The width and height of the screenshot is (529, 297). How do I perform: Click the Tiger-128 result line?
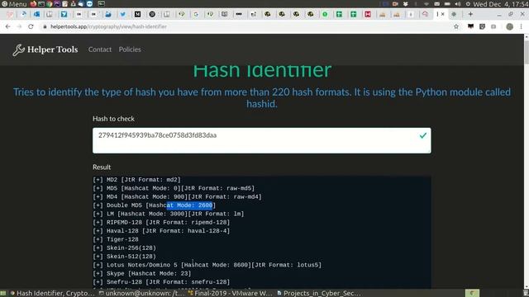(x=116, y=239)
